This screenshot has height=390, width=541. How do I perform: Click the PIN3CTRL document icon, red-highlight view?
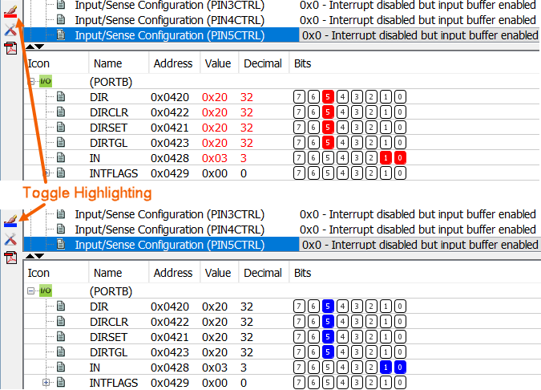[x=61, y=5]
